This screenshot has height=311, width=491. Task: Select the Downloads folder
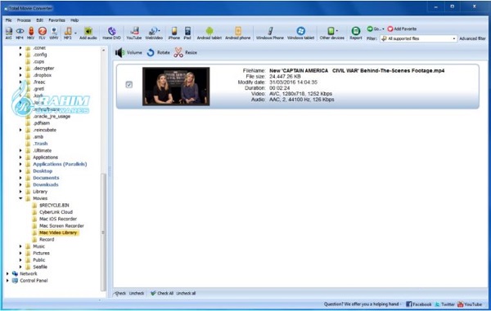click(46, 184)
